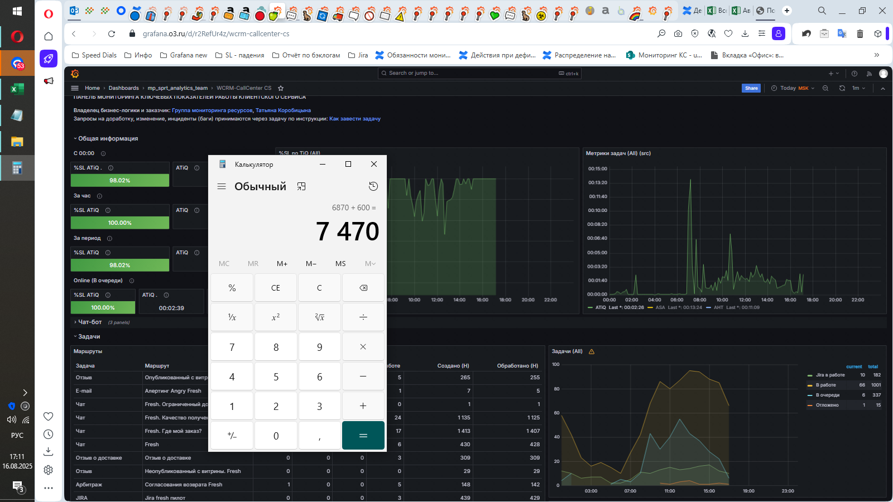
Task: Star the WCRM-CallCenter CS dashboard
Action: [x=281, y=88]
